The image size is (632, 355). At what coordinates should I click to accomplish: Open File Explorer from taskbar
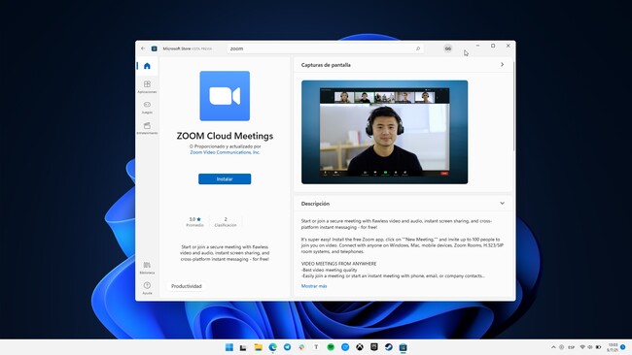click(x=258, y=347)
